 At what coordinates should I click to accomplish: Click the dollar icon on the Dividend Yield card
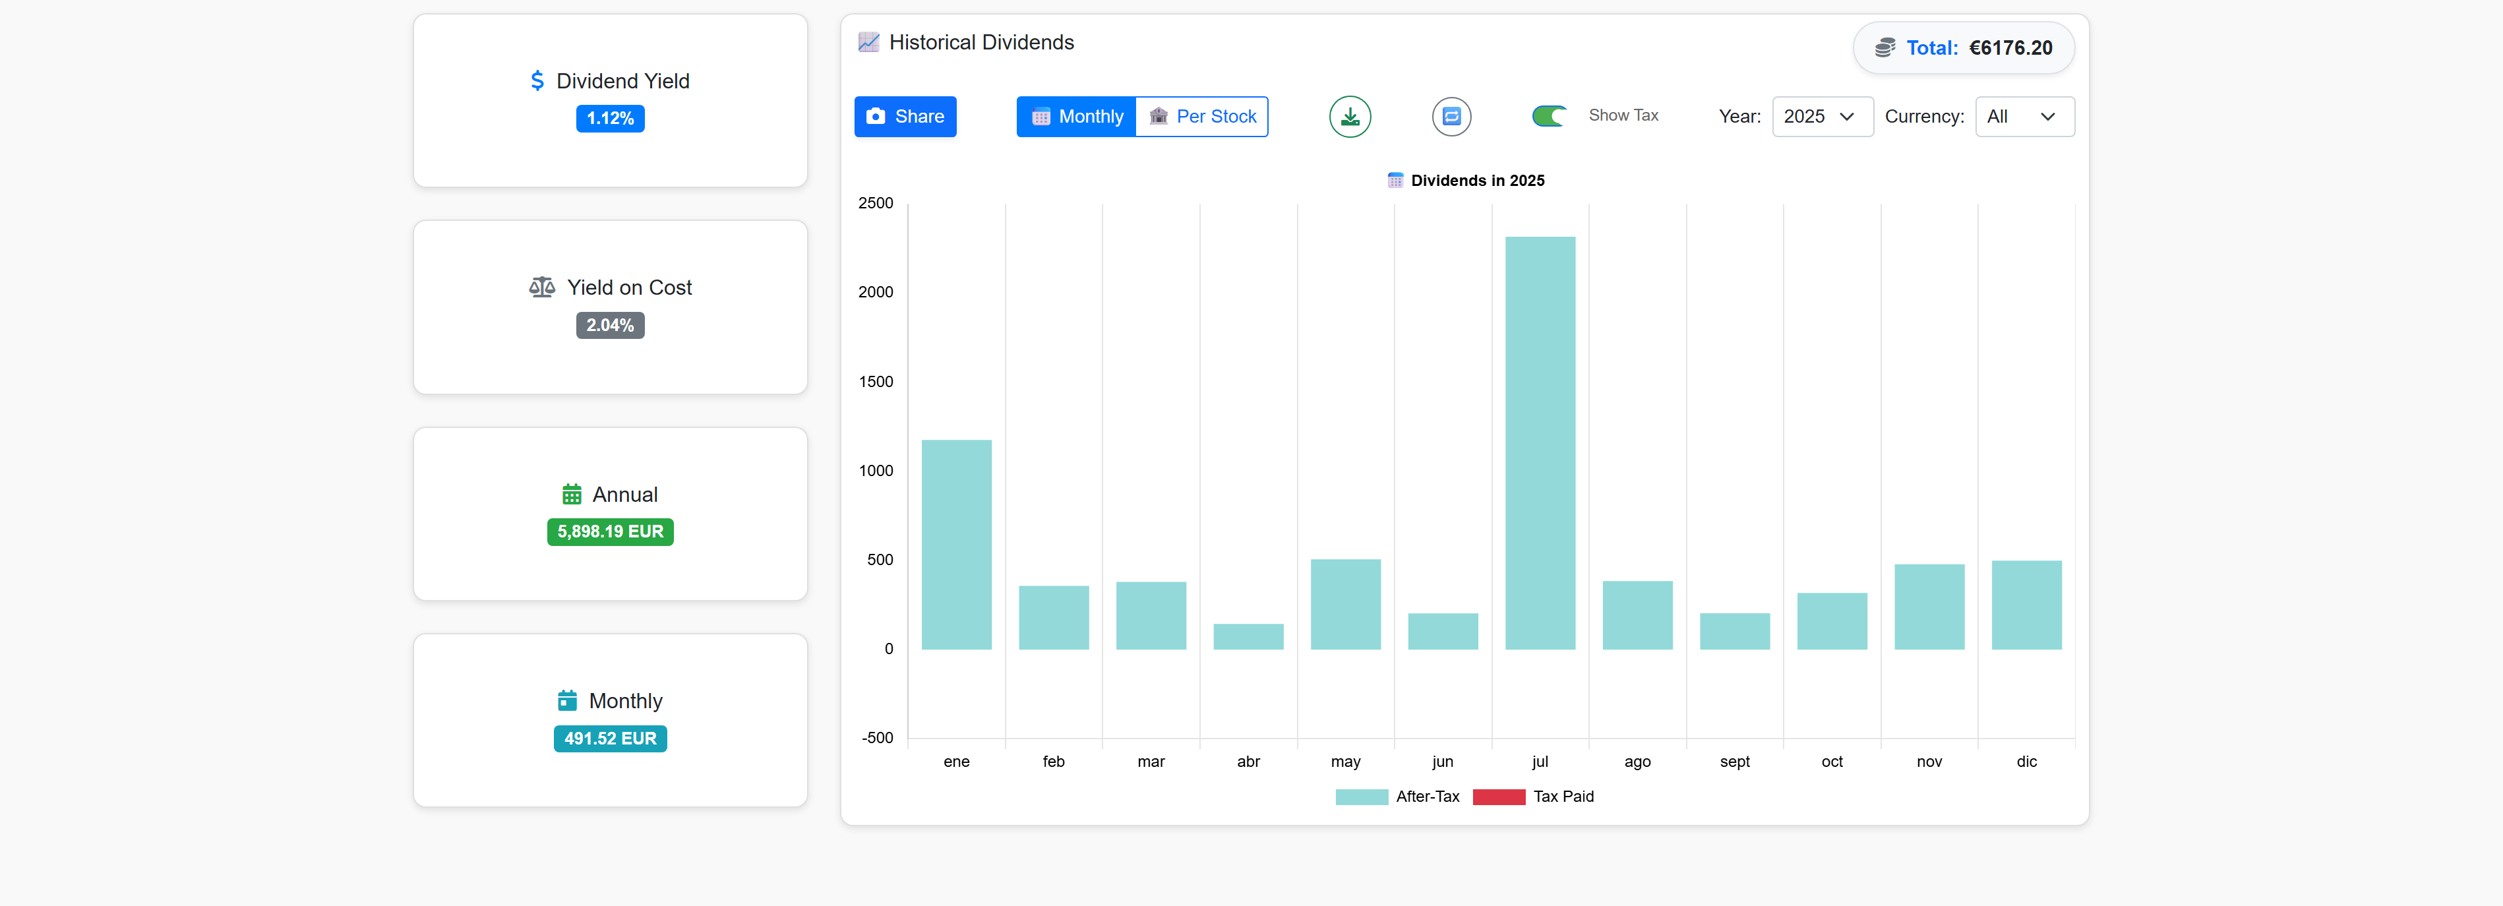(538, 80)
